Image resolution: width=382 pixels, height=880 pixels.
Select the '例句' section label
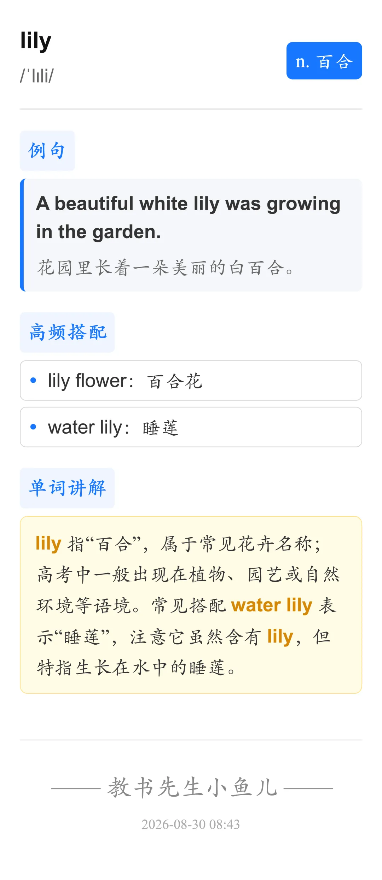[x=47, y=151]
